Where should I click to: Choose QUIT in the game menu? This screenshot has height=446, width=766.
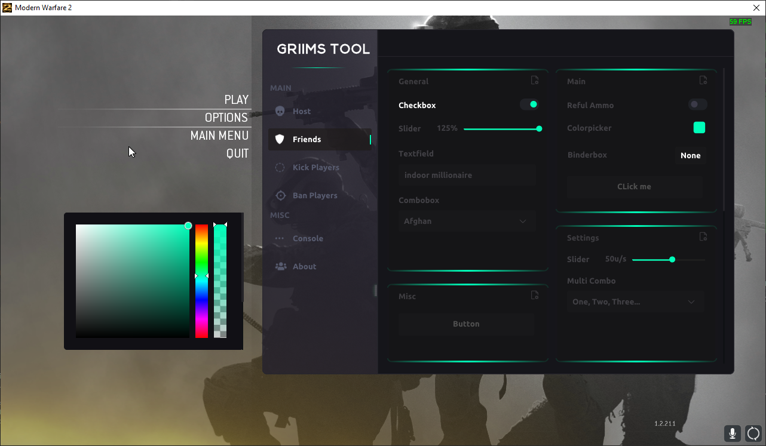point(237,153)
